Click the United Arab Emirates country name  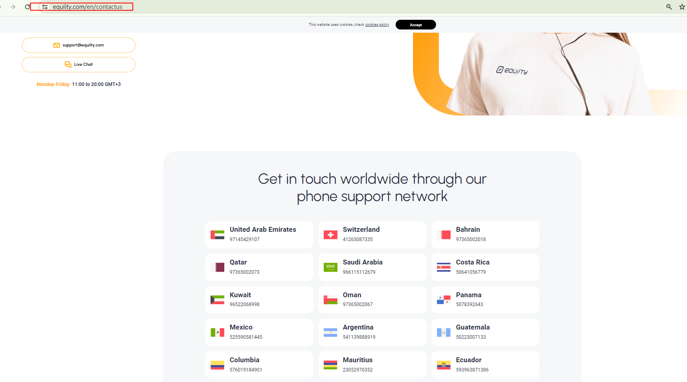coord(263,229)
